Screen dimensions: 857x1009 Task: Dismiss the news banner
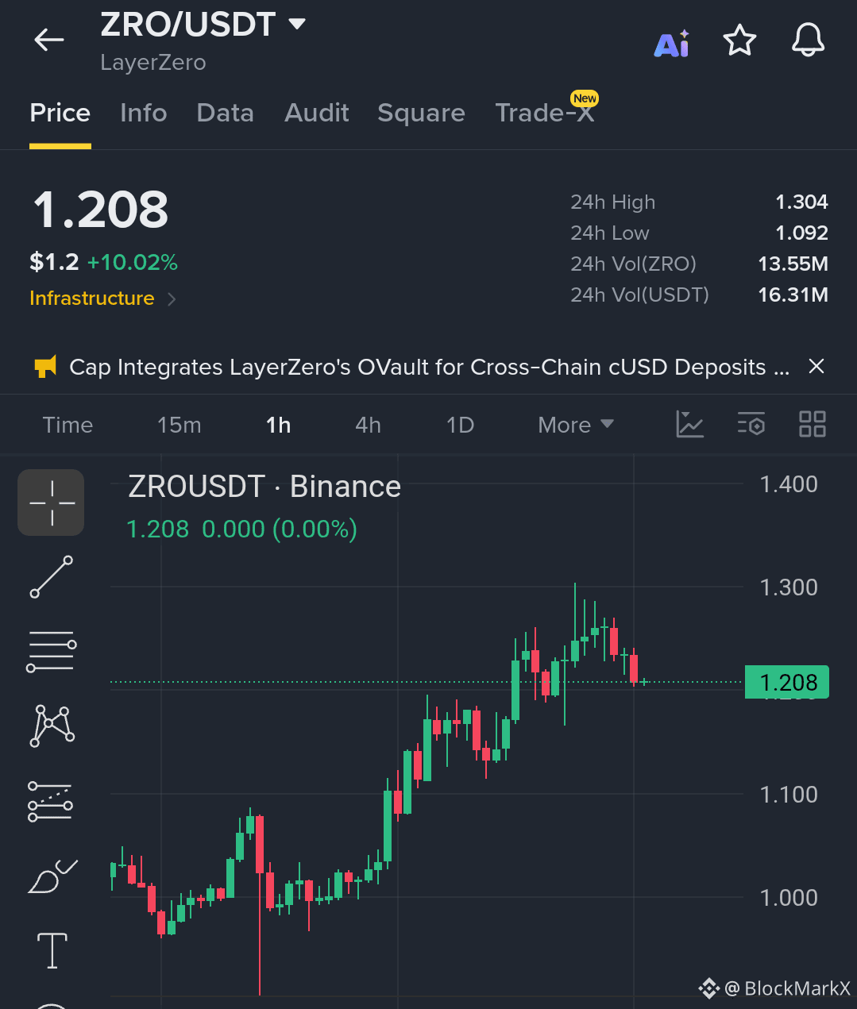tap(816, 367)
